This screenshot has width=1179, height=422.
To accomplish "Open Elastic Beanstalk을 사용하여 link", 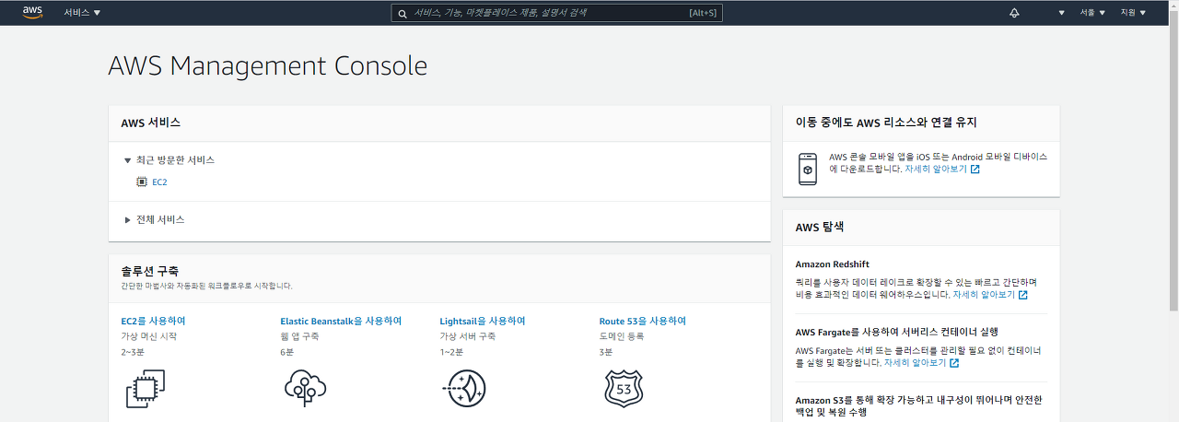I will tap(341, 321).
